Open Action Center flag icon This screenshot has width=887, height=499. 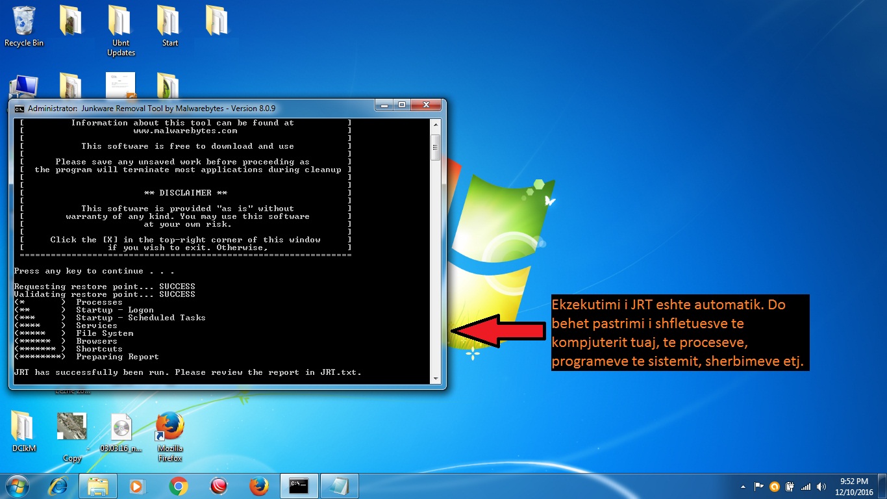tap(758, 486)
